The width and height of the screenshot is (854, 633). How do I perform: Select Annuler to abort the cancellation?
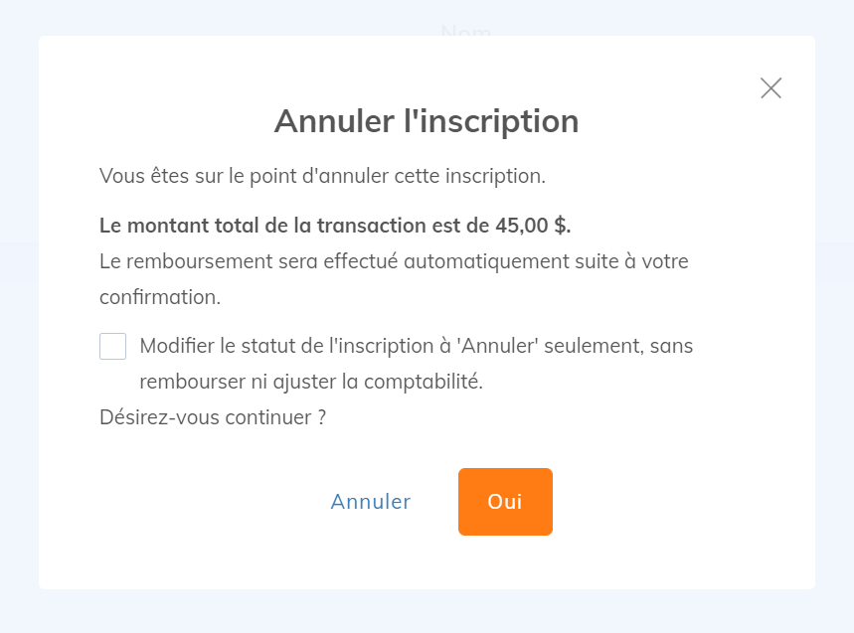click(x=370, y=501)
